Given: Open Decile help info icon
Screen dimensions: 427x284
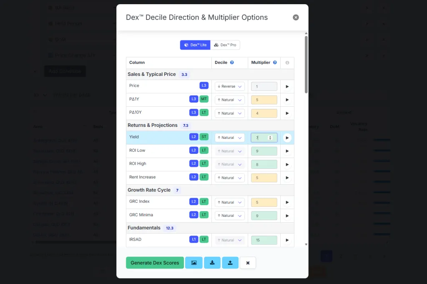Looking at the screenshot, I should pos(232,63).
